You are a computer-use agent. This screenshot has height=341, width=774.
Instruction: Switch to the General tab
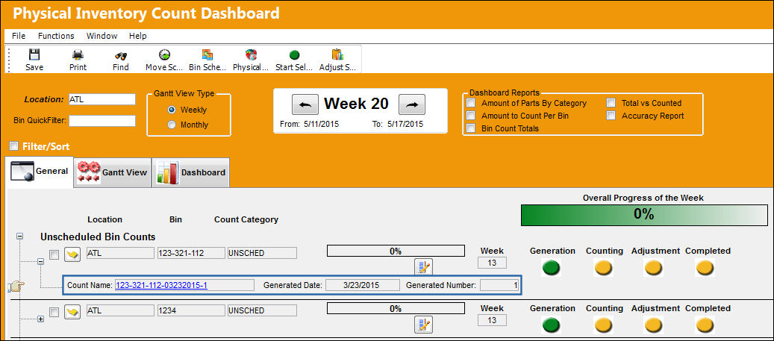coord(40,172)
